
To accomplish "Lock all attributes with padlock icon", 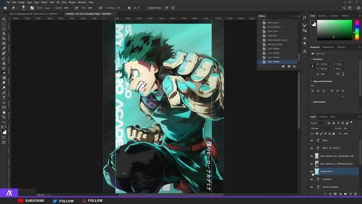I will [334, 134].
